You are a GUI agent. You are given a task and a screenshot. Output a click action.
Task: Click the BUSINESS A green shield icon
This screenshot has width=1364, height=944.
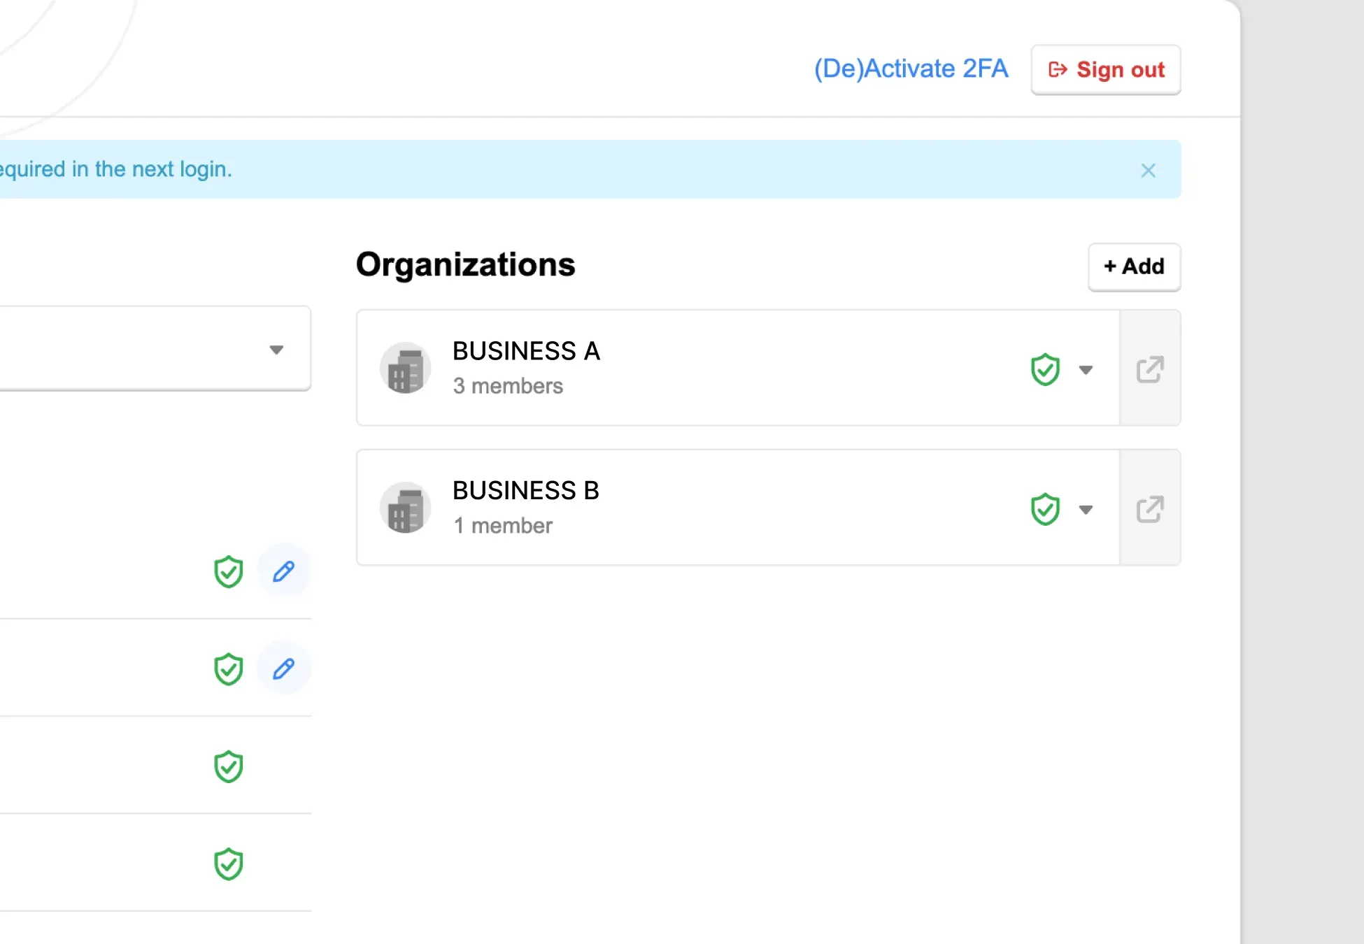pos(1045,369)
